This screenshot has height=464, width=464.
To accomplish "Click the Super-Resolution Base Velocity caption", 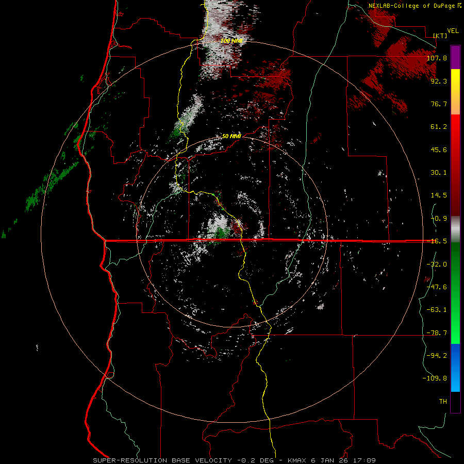I will click(x=235, y=460).
